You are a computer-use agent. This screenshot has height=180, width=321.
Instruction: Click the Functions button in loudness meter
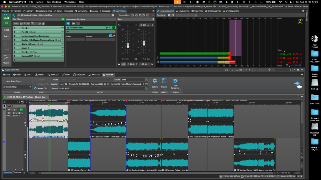161,15
